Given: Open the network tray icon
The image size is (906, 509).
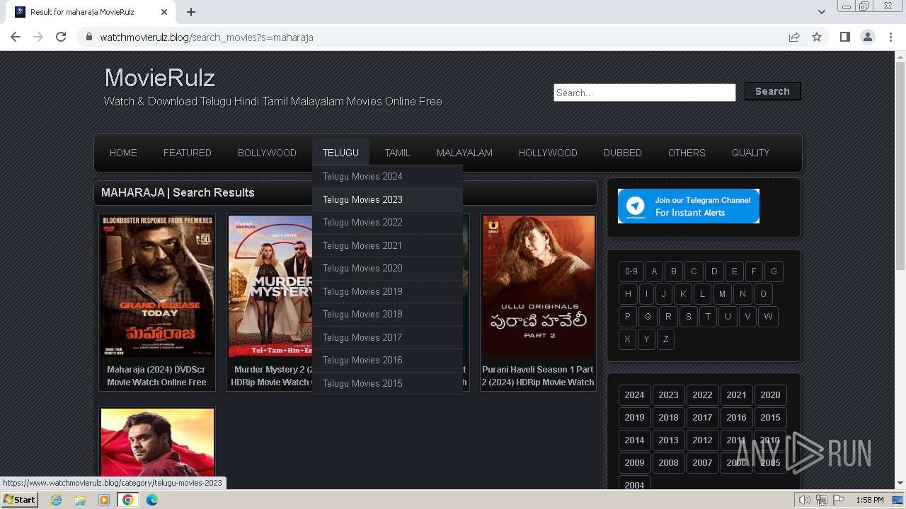Looking at the screenshot, I should click(x=822, y=500).
